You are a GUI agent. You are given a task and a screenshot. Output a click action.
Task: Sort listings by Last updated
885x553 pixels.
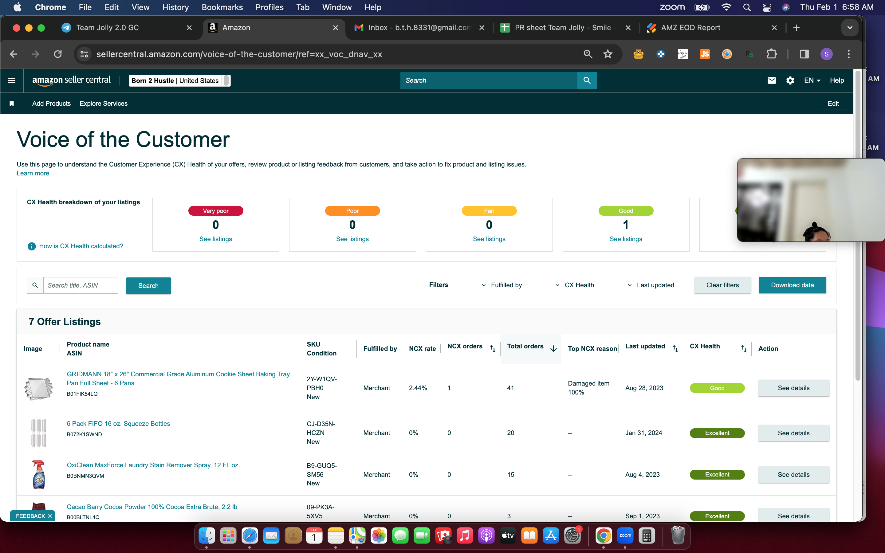coord(675,349)
